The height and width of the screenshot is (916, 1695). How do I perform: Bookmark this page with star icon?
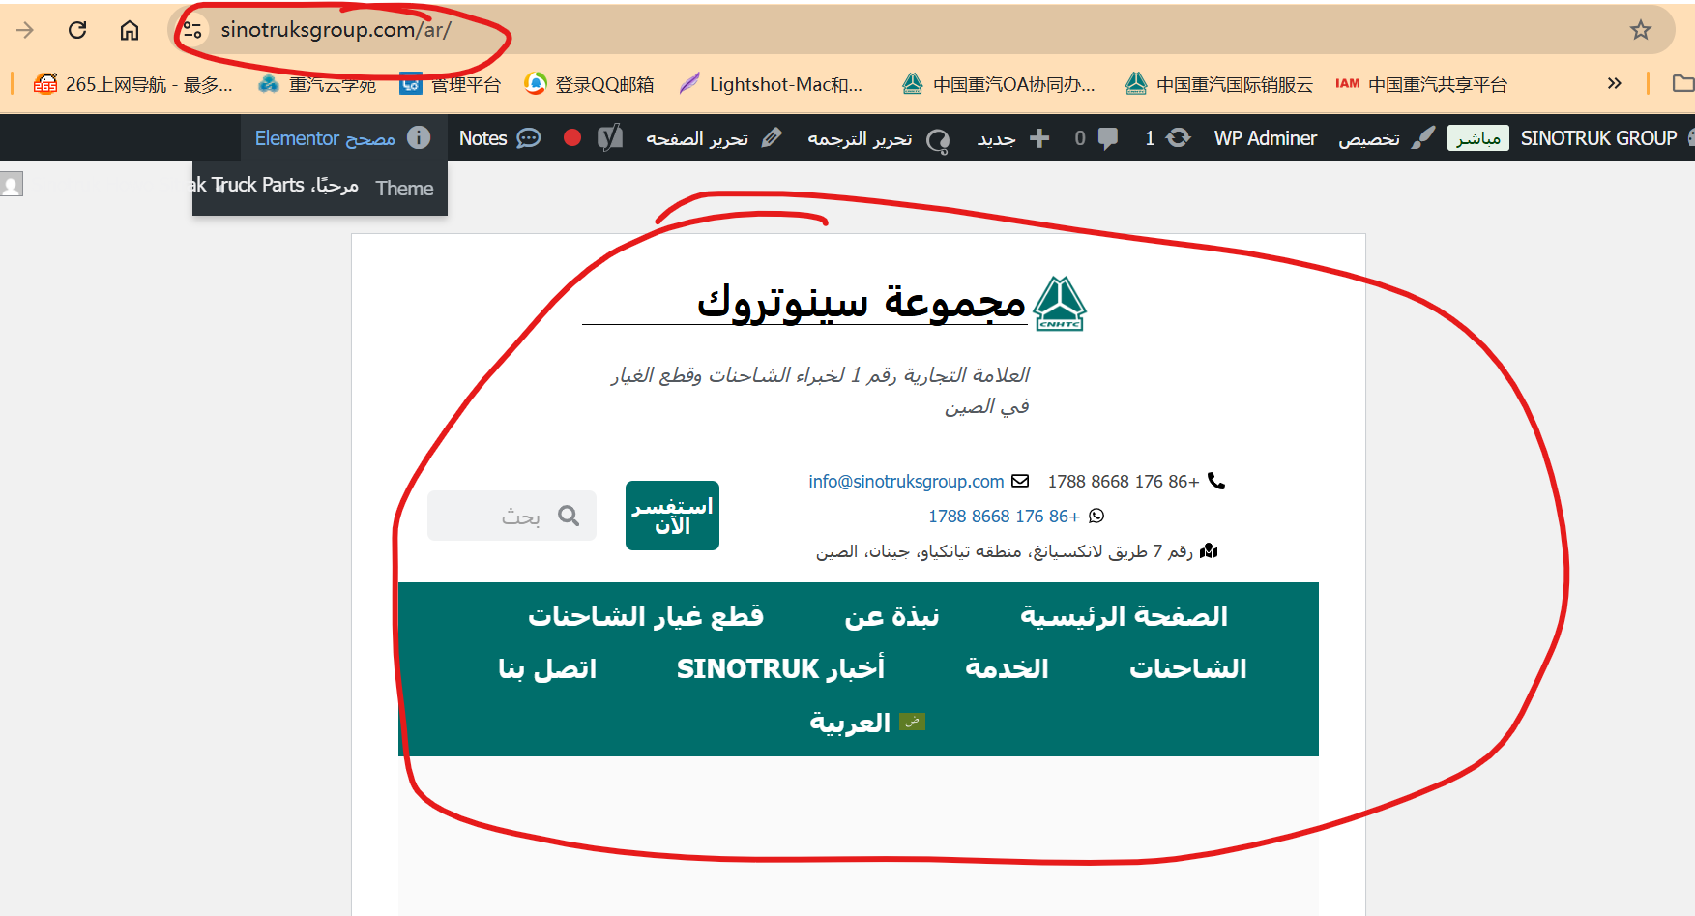[x=1641, y=30]
